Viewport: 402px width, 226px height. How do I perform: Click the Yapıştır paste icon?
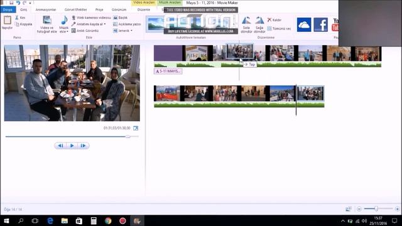coord(7,20)
